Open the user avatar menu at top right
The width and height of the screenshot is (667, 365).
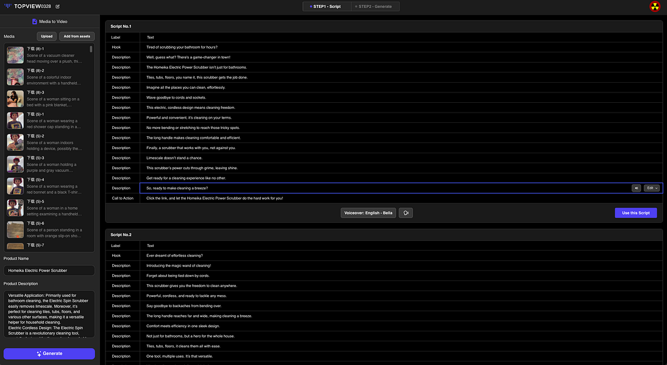click(654, 6)
